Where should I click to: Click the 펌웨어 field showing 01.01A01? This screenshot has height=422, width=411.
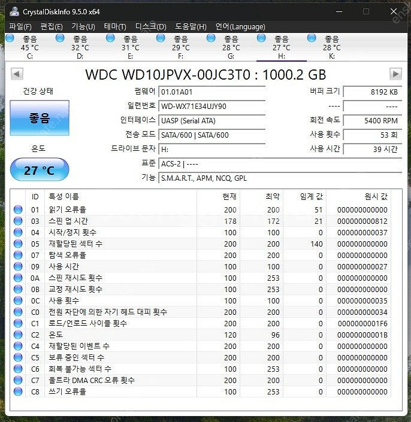tap(212, 92)
